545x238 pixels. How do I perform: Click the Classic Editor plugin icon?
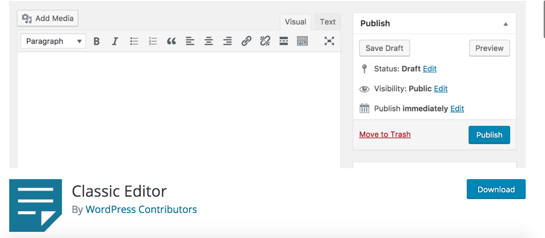36,206
